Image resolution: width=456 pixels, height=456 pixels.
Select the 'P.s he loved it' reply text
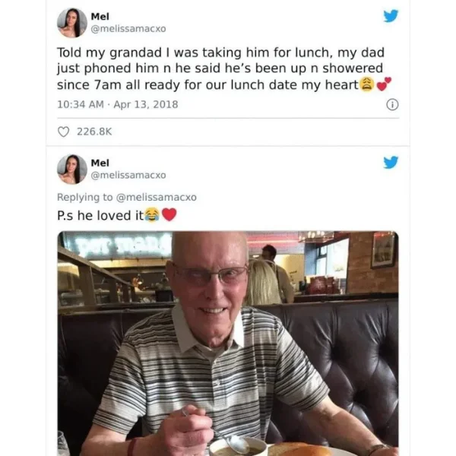(x=100, y=216)
